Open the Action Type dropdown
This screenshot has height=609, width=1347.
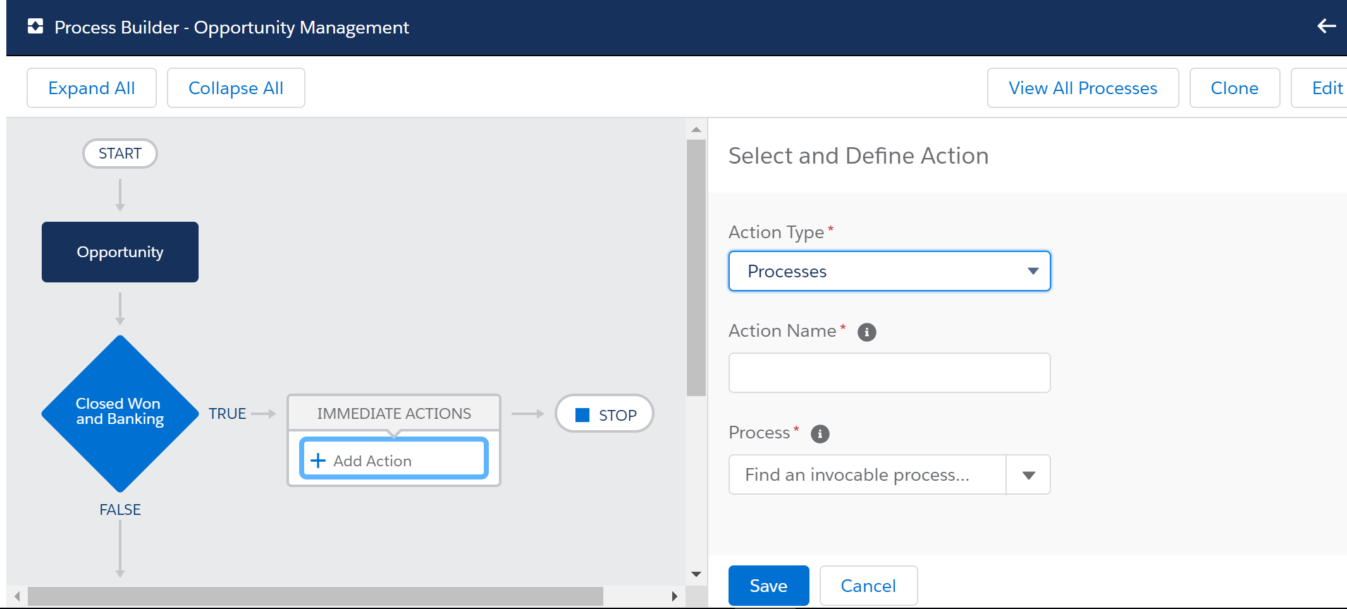(x=889, y=271)
